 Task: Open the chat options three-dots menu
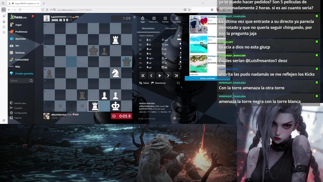point(179,118)
